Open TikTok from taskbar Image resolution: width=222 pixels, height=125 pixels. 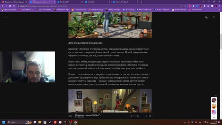50,122
